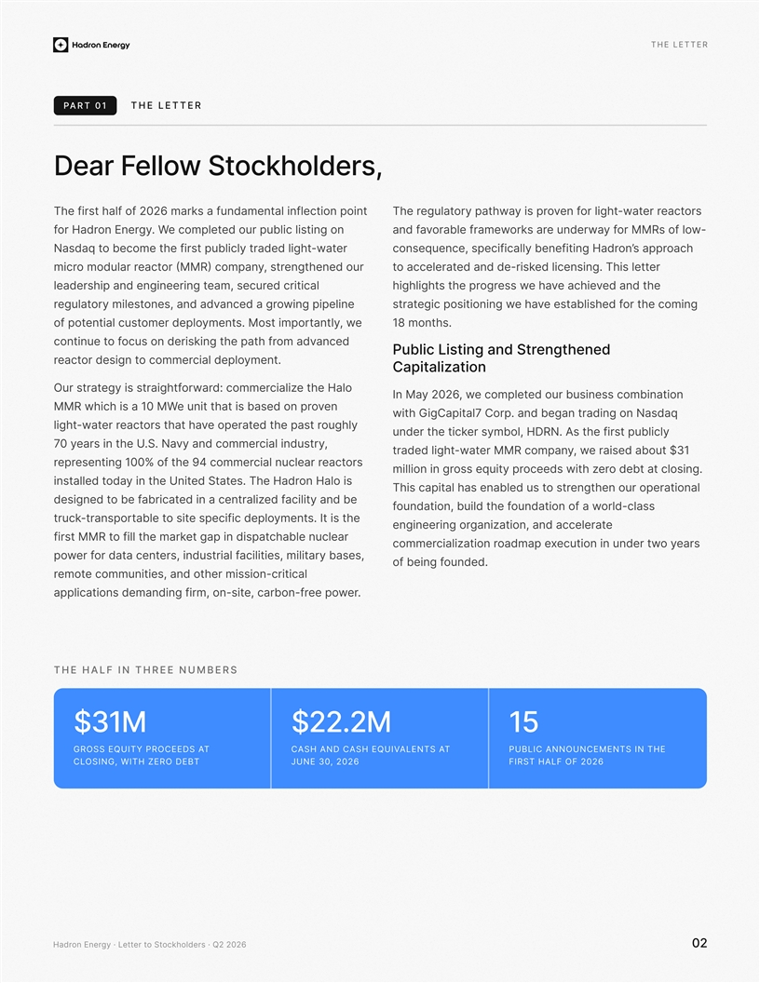This screenshot has height=983, width=760.
Task: Click THE LETTER header at top right
Action: 679,45
